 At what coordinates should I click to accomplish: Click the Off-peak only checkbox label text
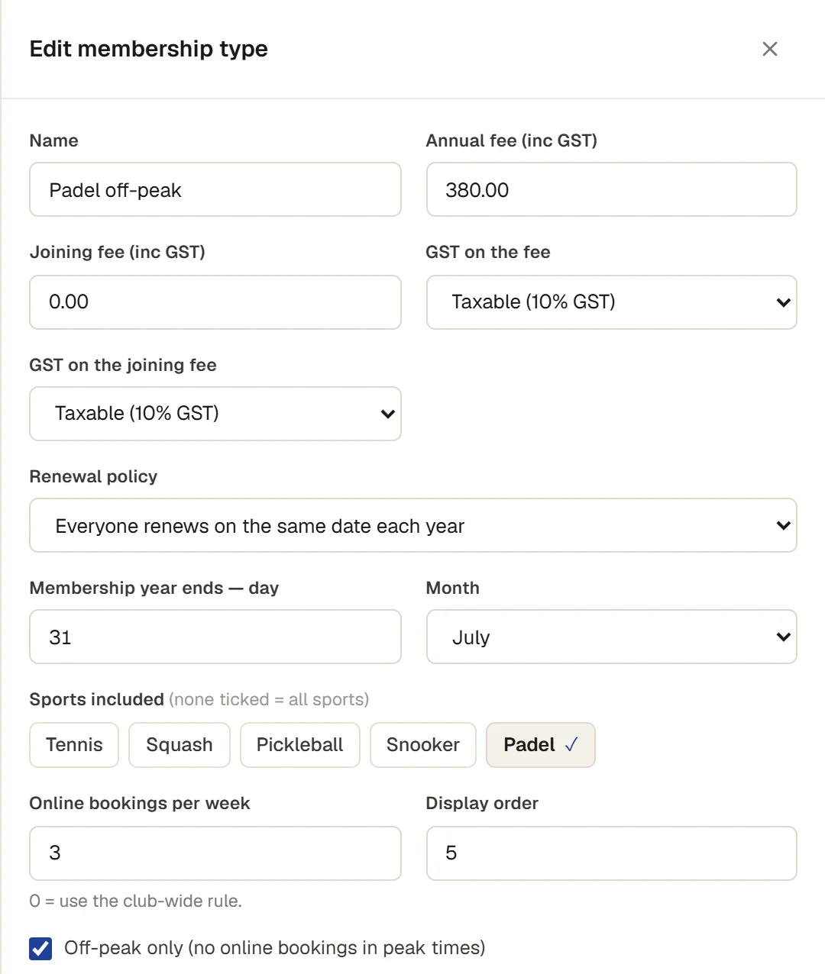tap(275, 948)
